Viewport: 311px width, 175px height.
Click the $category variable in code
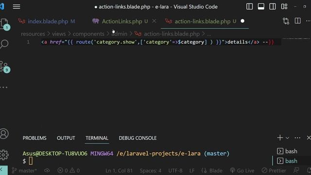click(191, 42)
